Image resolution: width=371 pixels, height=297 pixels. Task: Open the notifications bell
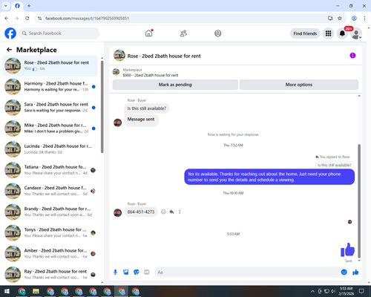pos(342,33)
